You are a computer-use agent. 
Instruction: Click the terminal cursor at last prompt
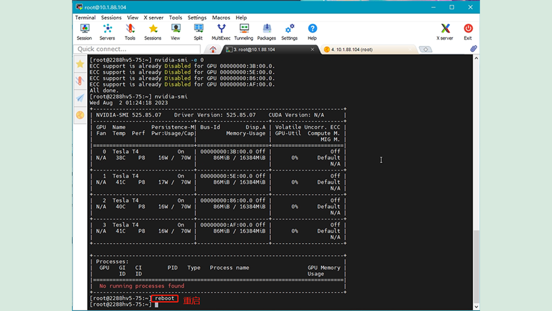tap(157, 305)
